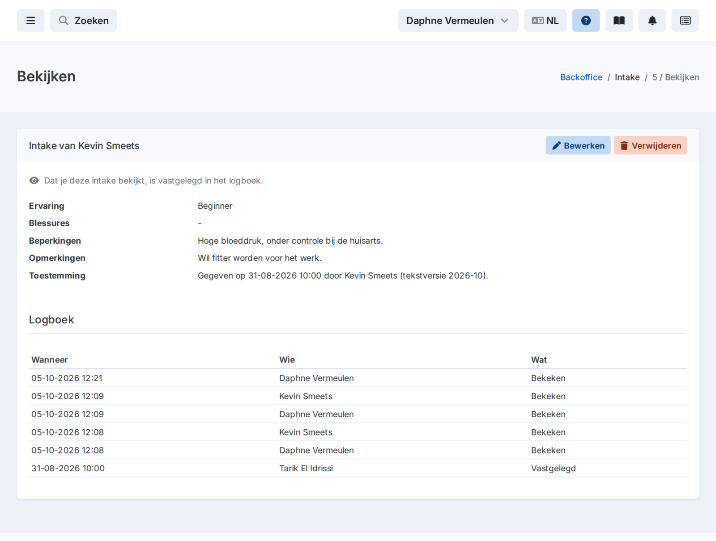
Task: Click the eye icon beside the logbook notice
Action: pyautogui.click(x=34, y=181)
